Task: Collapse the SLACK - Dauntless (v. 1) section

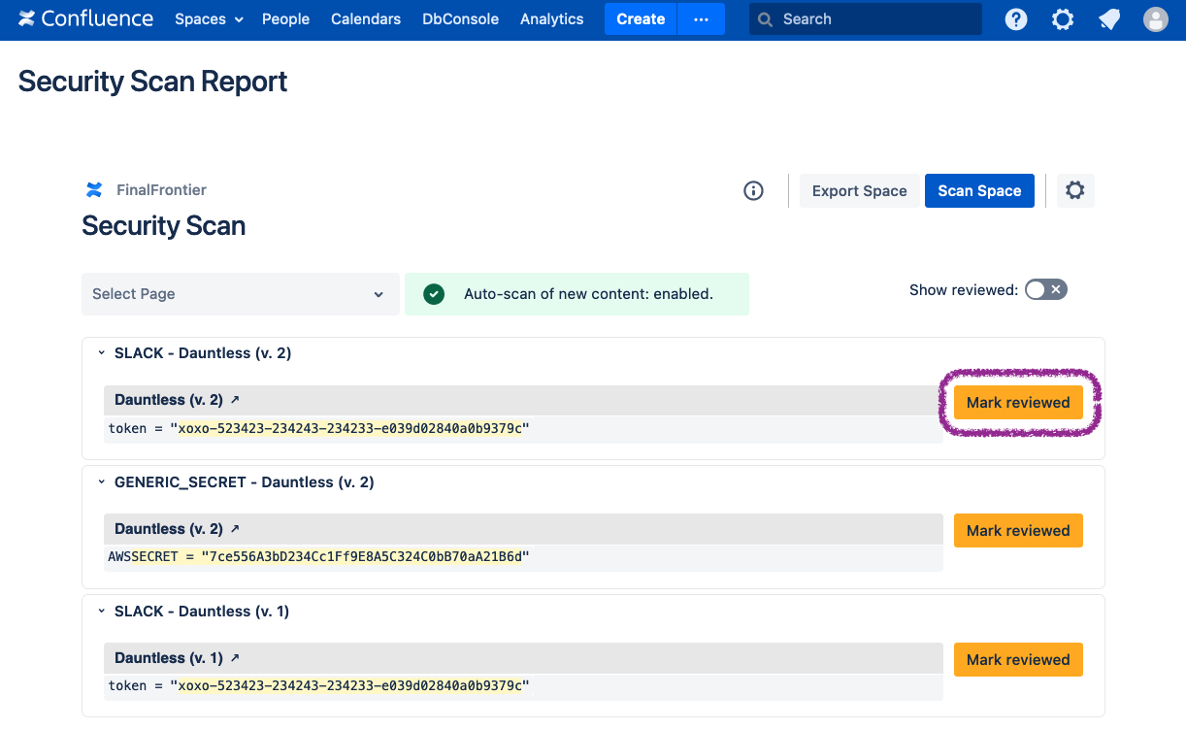Action: click(x=101, y=612)
